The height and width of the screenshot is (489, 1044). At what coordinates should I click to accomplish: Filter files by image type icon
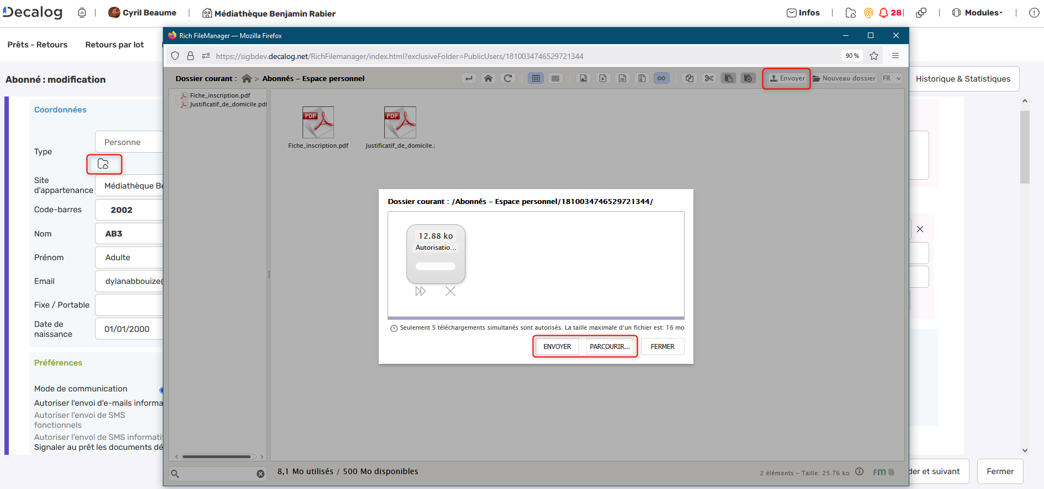click(x=583, y=78)
